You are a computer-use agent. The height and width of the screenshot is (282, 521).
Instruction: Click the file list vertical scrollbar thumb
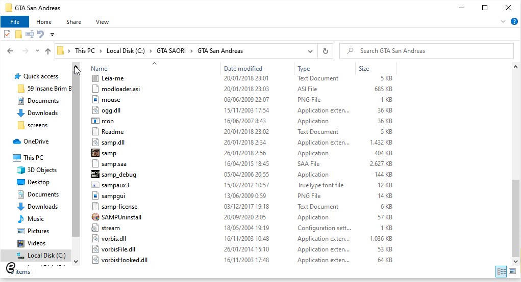click(515, 218)
